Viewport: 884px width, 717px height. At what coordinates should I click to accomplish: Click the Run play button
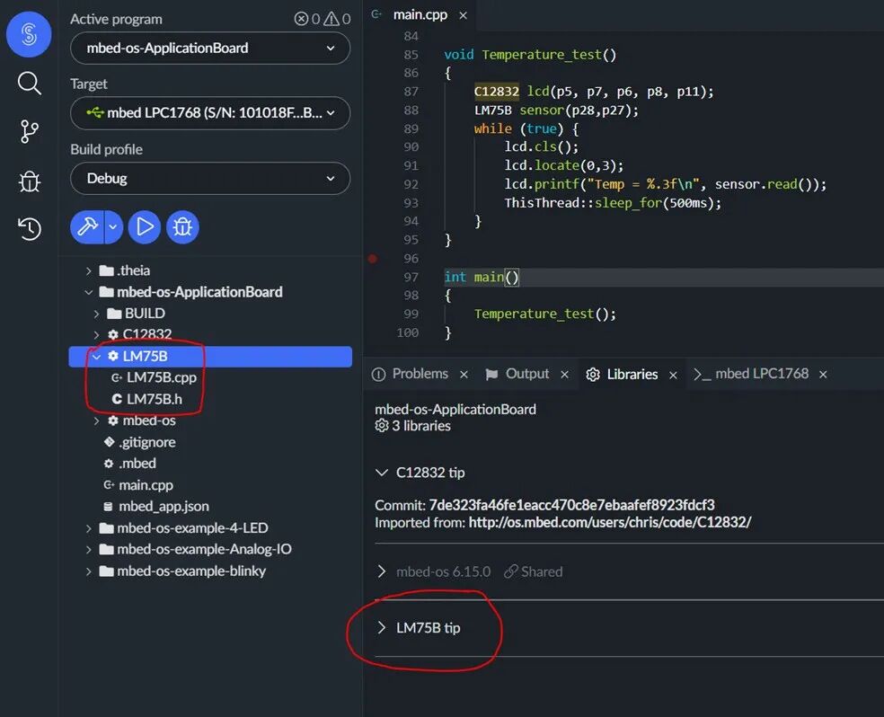[144, 226]
